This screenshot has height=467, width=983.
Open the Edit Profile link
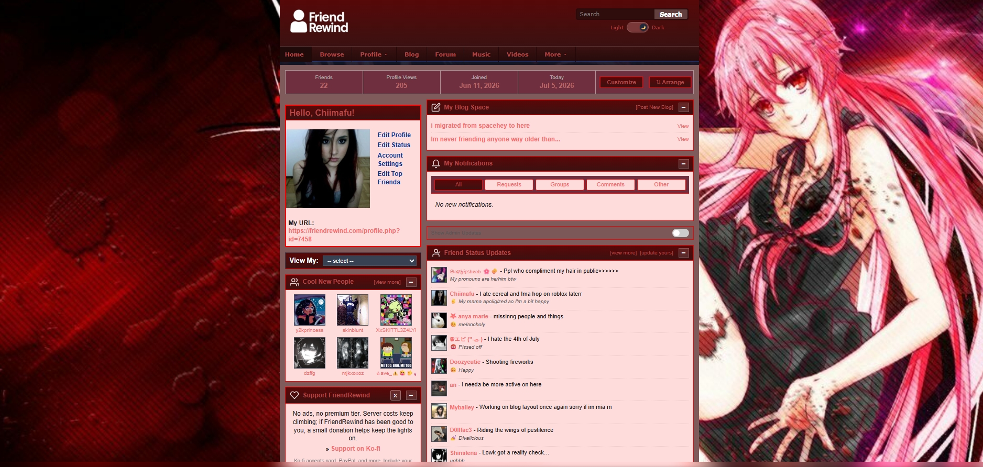(394, 135)
